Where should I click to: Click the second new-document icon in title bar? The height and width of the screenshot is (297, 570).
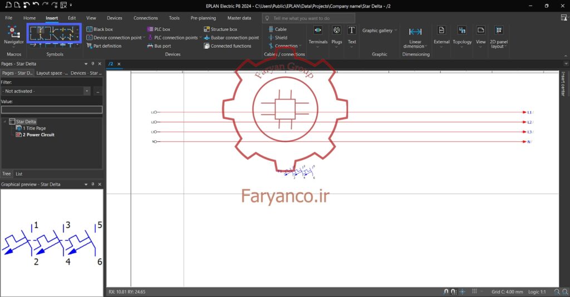17,5
